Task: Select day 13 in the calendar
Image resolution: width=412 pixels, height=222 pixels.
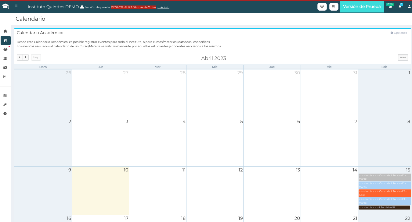Action: click(x=272, y=191)
